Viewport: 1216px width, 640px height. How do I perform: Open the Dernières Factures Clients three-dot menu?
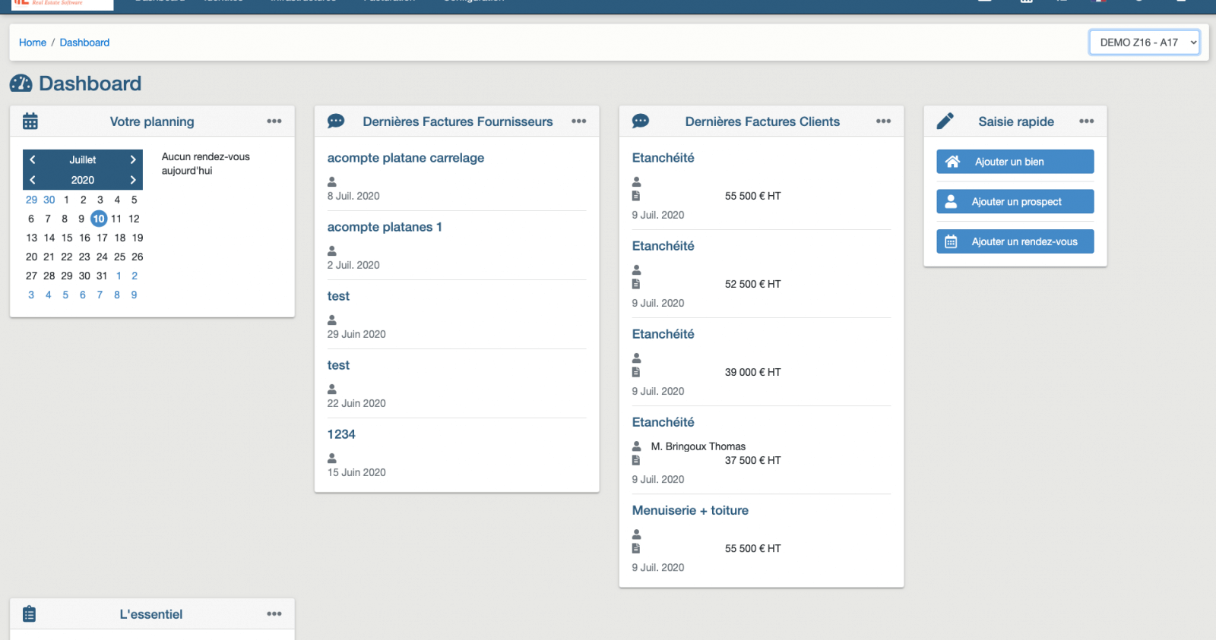(883, 121)
